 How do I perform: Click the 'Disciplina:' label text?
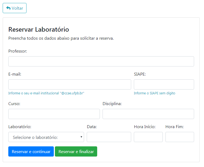pos(112,104)
